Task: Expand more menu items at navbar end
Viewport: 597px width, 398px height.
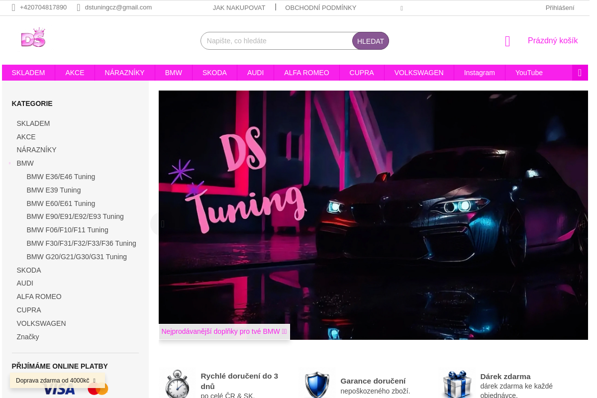Action: pos(580,73)
